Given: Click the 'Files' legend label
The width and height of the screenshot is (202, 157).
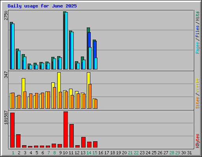Looking at the screenshot, I should (197, 31).
